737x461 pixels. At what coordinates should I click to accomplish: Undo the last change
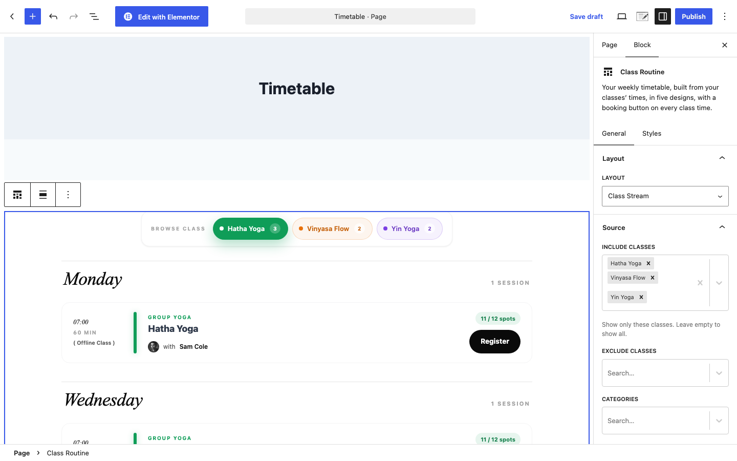(x=53, y=16)
